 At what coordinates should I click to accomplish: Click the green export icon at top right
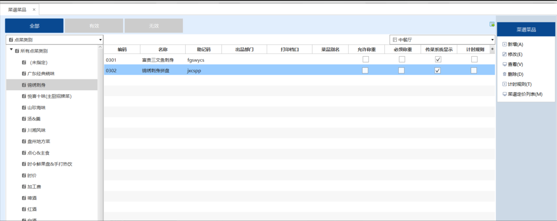492,24
